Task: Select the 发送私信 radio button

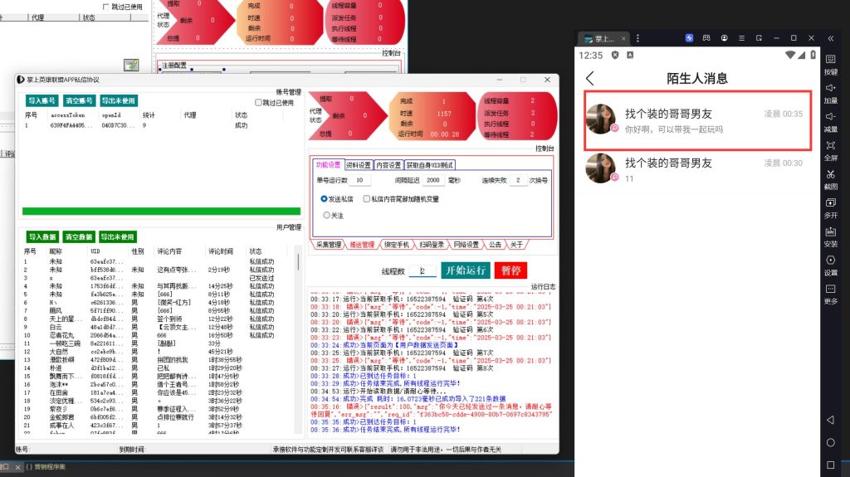Action: pyautogui.click(x=325, y=200)
